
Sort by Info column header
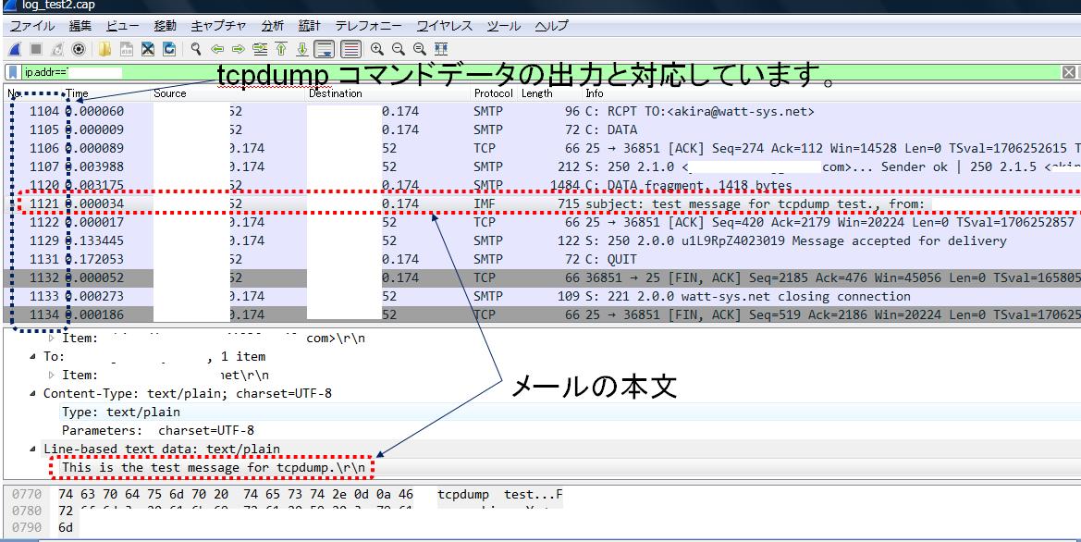coord(831,93)
